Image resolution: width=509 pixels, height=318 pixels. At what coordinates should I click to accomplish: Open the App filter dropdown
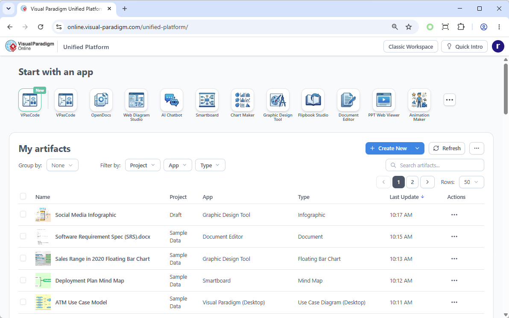pos(178,165)
